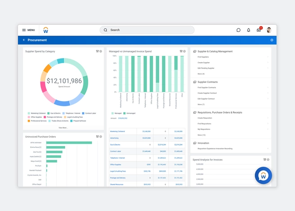Open the chat messages icon
This screenshot has width=295, height=211.
[x=238, y=30]
